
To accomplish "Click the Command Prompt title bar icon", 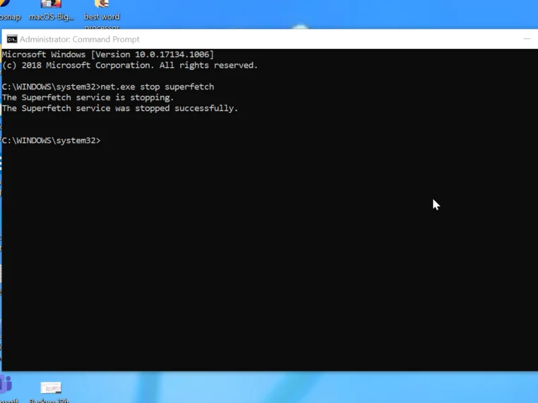I will coord(11,40).
